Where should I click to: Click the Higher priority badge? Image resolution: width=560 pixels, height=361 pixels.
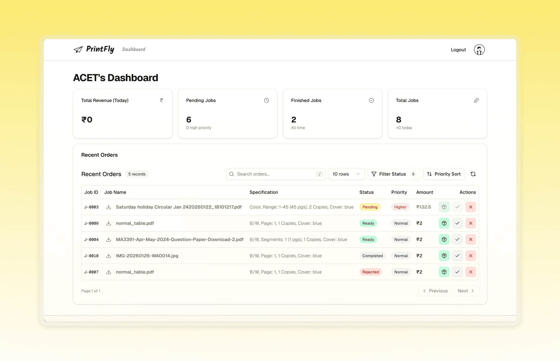(x=400, y=207)
